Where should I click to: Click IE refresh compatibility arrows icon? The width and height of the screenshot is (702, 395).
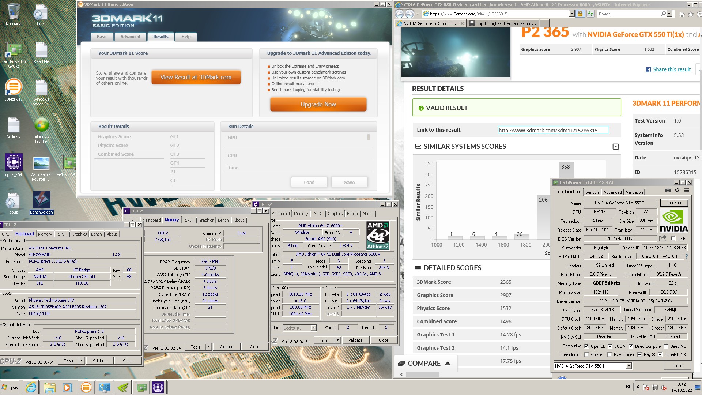[590, 14]
